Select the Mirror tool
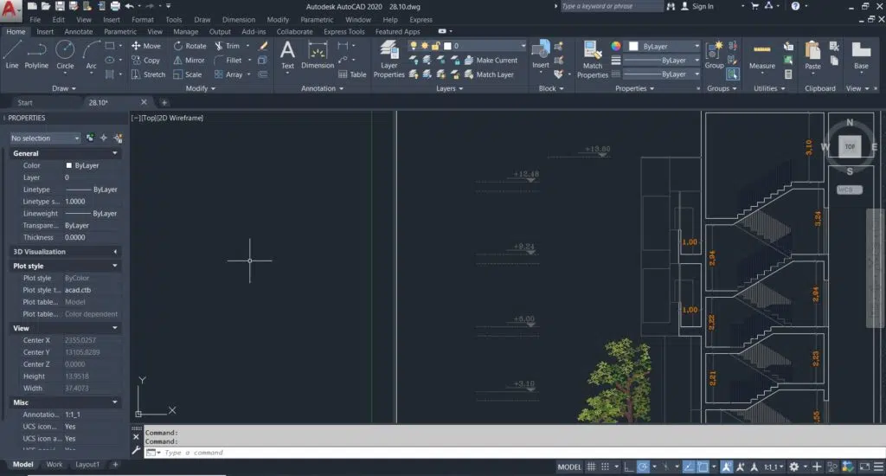Image resolution: width=886 pixels, height=476 pixels. coord(189,61)
